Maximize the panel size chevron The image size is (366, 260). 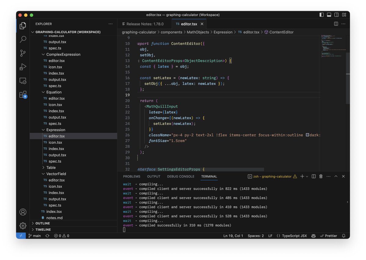[336, 176]
